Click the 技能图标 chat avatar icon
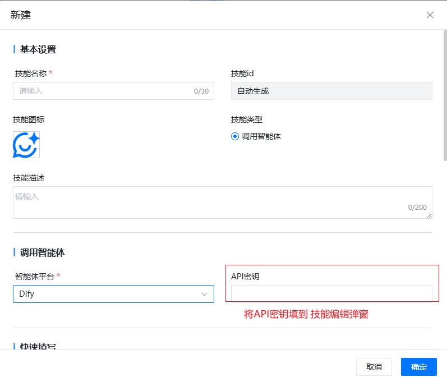The width and height of the screenshot is (447, 382). pyautogui.click(x=26, y=145)
